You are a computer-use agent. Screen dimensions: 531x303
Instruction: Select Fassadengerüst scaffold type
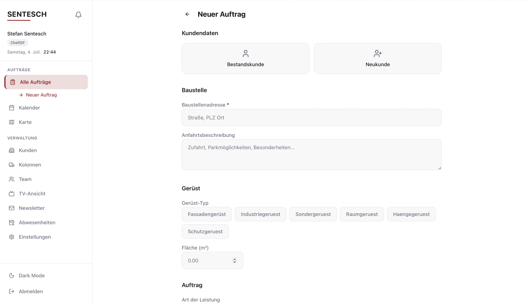207,214
